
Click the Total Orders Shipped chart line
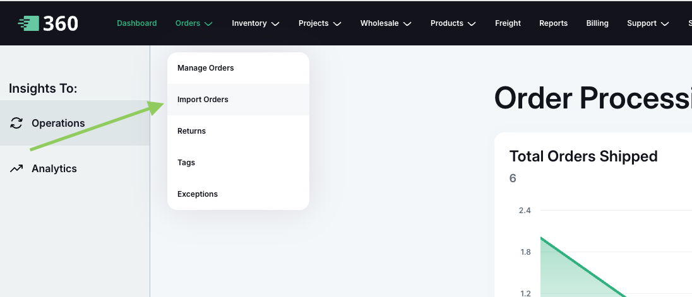tap(581, 265)
